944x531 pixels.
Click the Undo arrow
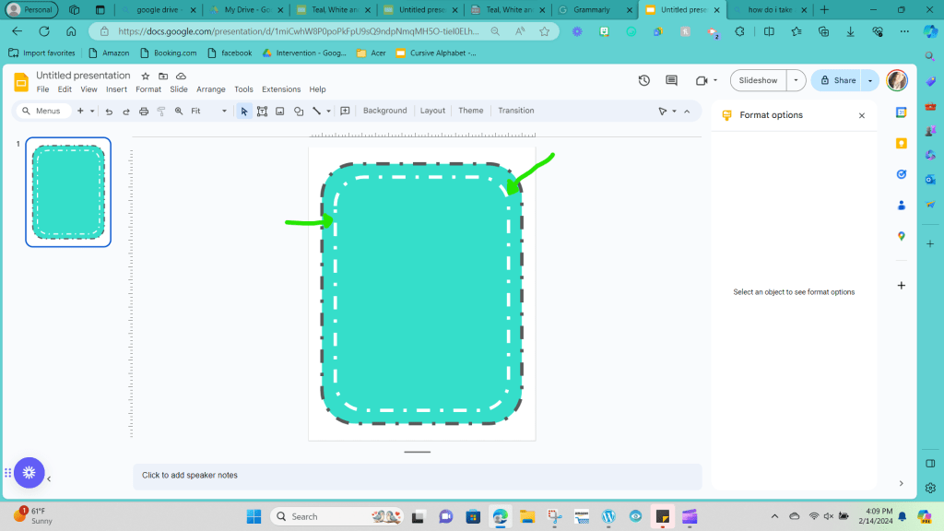[109, 111]
